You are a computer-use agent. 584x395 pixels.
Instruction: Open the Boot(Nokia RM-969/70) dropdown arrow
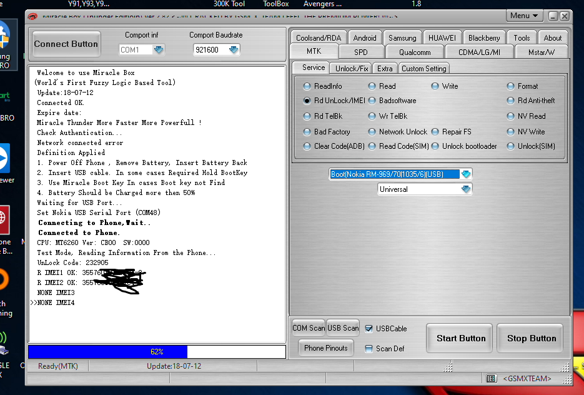click(466, 174)
